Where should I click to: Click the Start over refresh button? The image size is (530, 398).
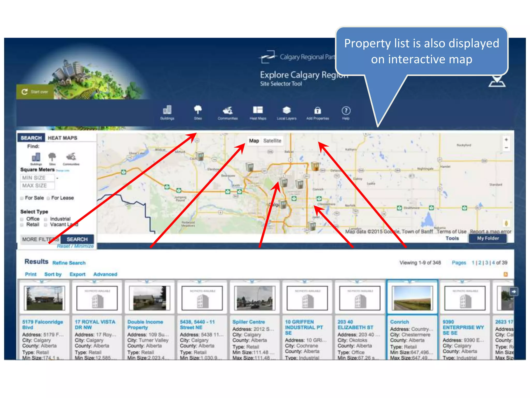point(35,92)
